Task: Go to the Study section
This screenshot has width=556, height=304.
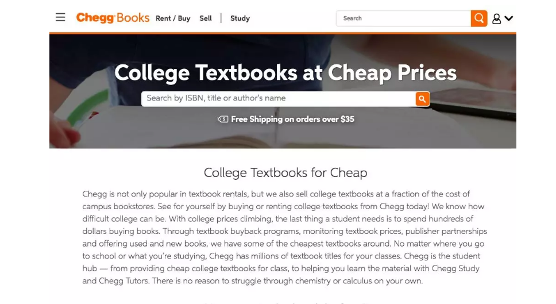Action: click(240, 18)
